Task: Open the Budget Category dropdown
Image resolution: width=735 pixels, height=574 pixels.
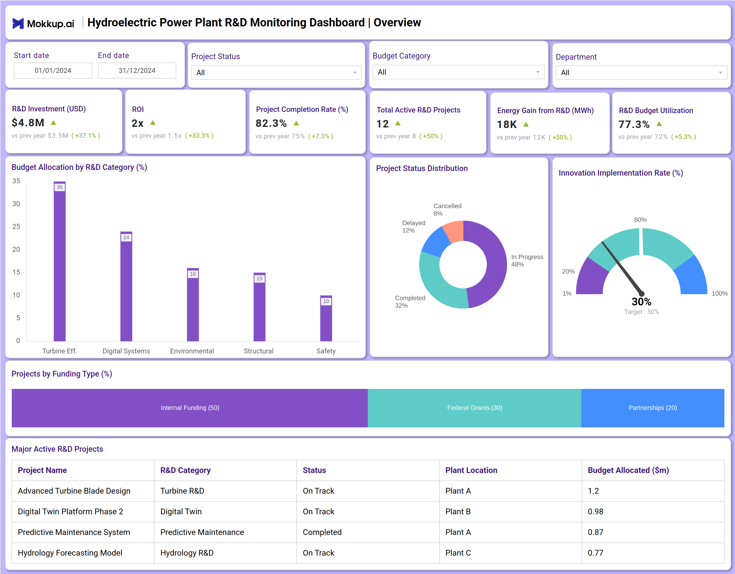Action: [x=458, y=72]
